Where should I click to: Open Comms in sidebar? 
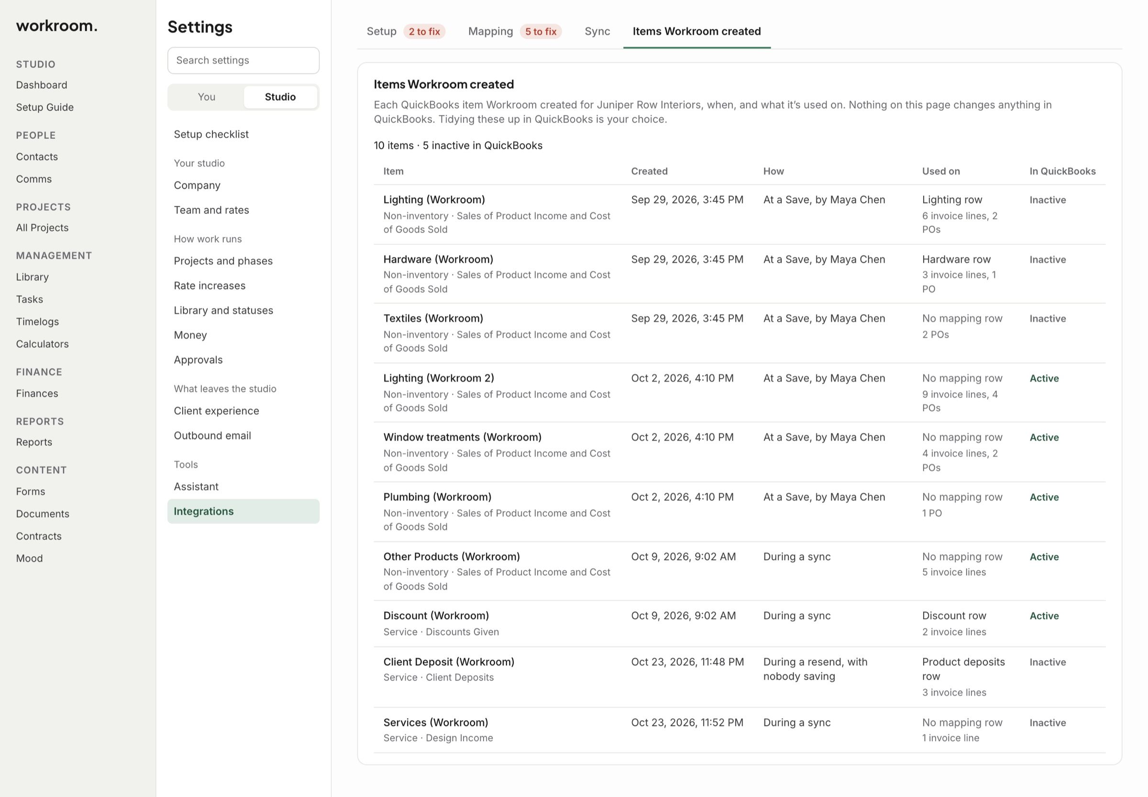pyautogui.click(x=34, y=179)
